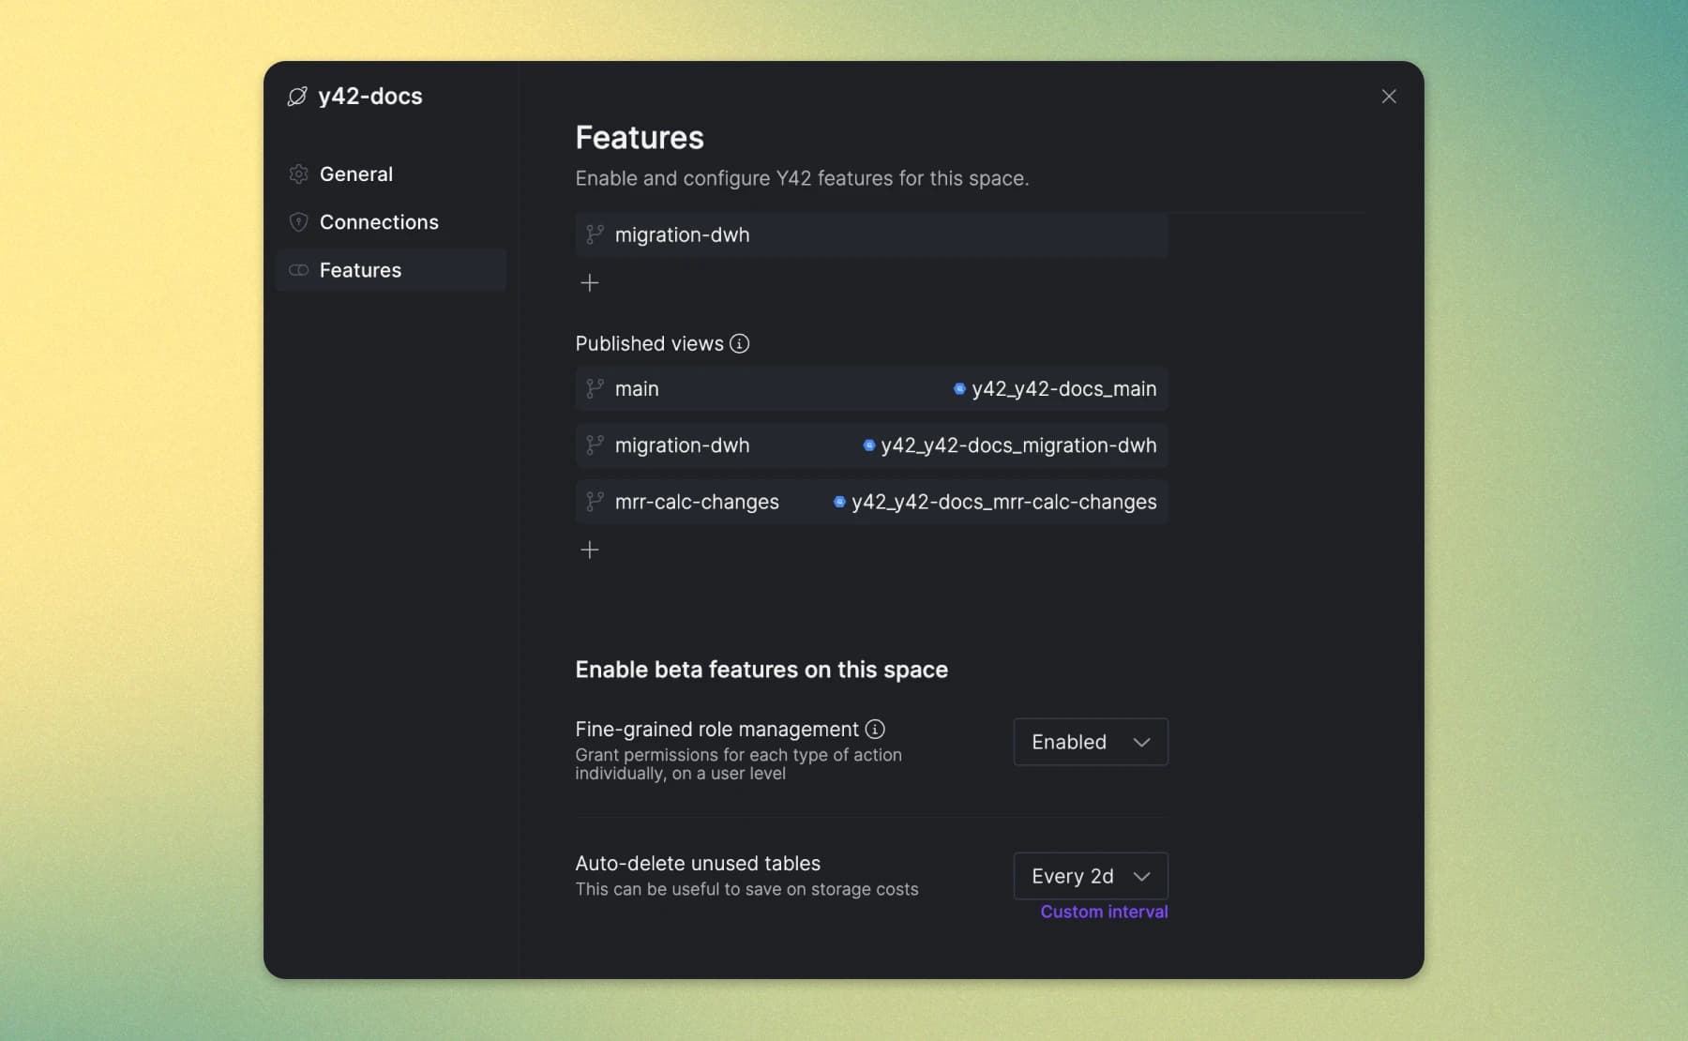Viewport: 1688px width, 1041px height.
Task: Click the General gear icon
Action: tap(298, 174)
